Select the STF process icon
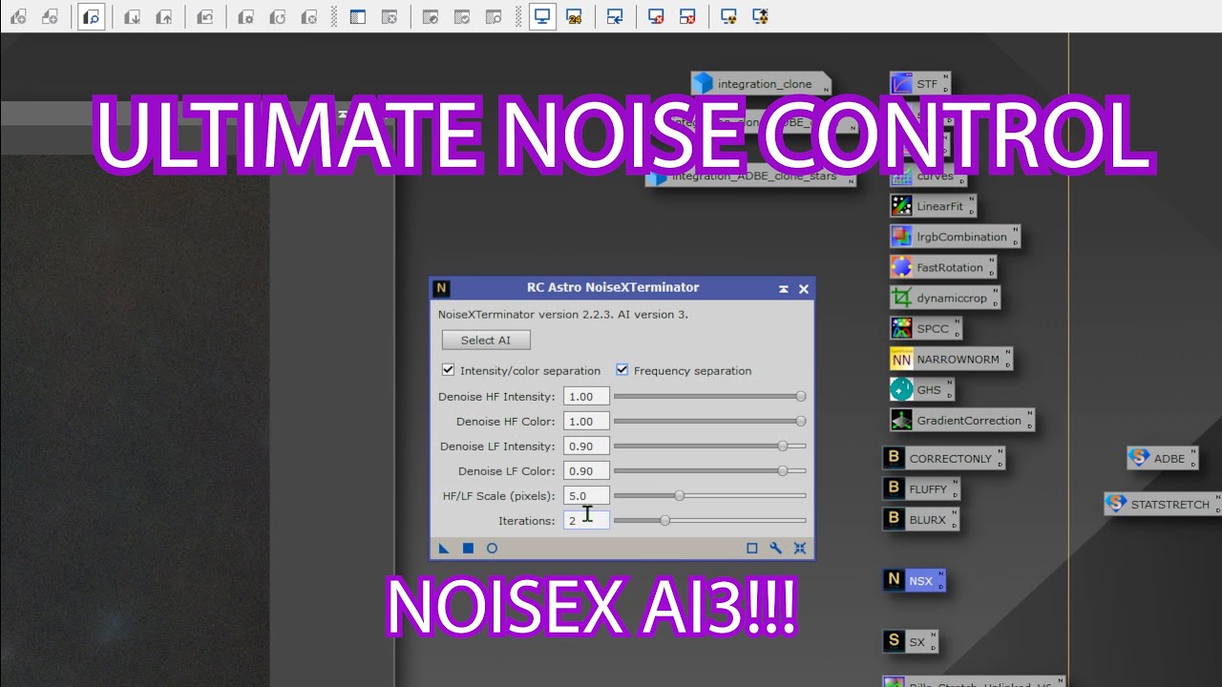 (x=919, y=84)
